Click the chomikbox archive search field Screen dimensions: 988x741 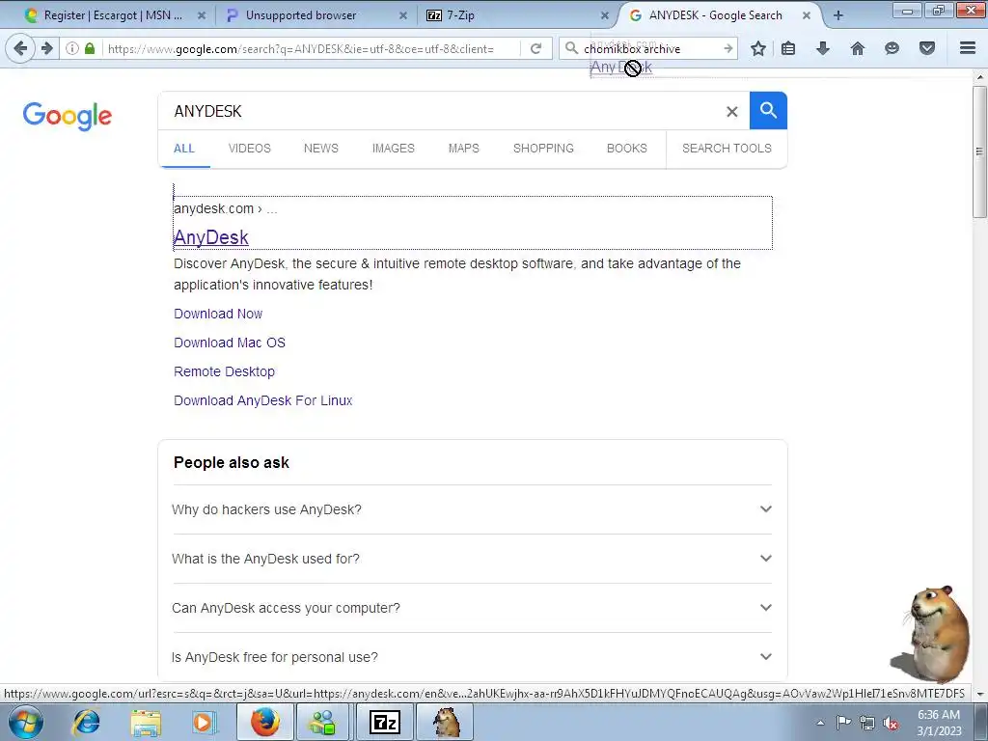(649, 48)
